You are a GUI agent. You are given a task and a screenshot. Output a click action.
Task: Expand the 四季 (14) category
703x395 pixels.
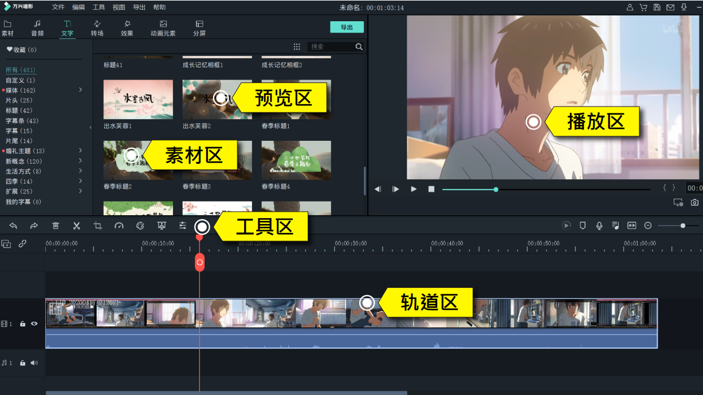pyautogui.click(x=80, y=181)
